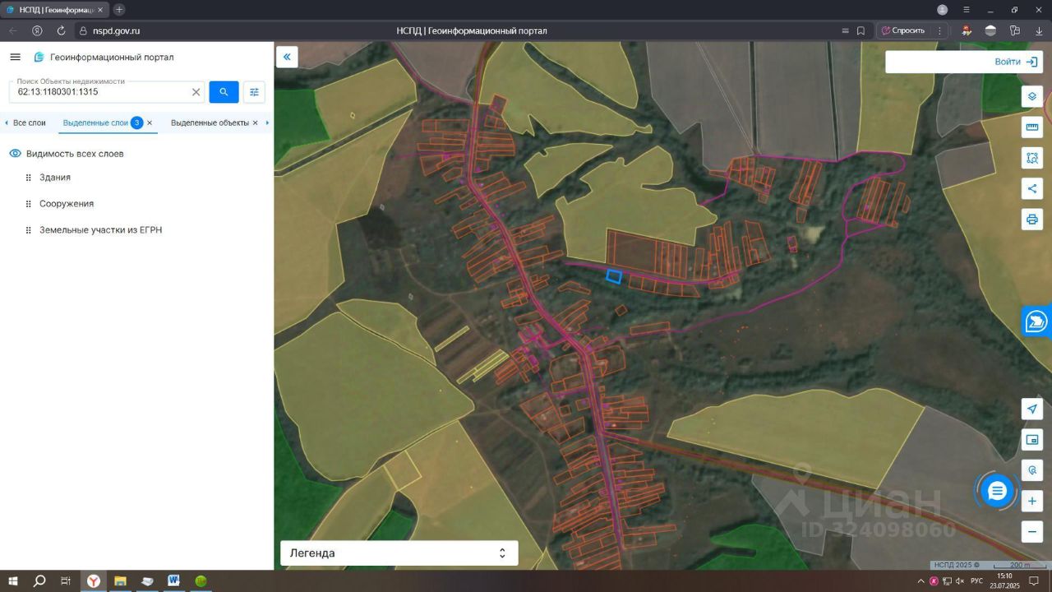Select the ruler measurement tool
The height and width of the screenshot is (592, 1052).
(1032, 127)
